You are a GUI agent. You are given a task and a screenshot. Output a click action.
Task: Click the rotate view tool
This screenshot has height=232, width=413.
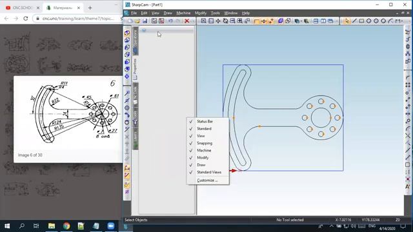pyautogui.click(x=225, y=21)
